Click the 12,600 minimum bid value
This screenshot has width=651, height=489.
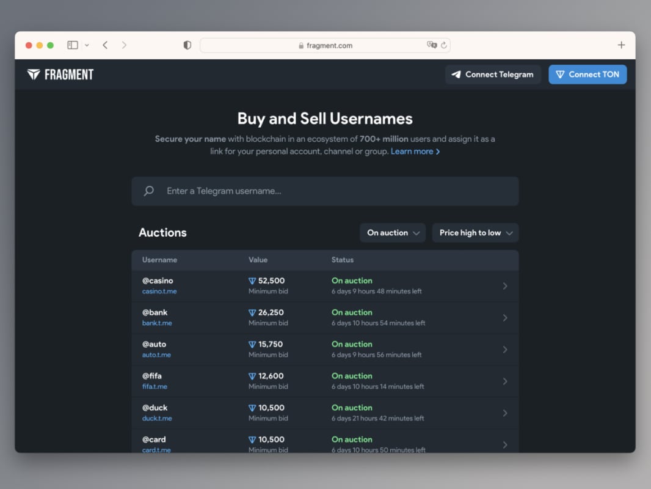271,376
